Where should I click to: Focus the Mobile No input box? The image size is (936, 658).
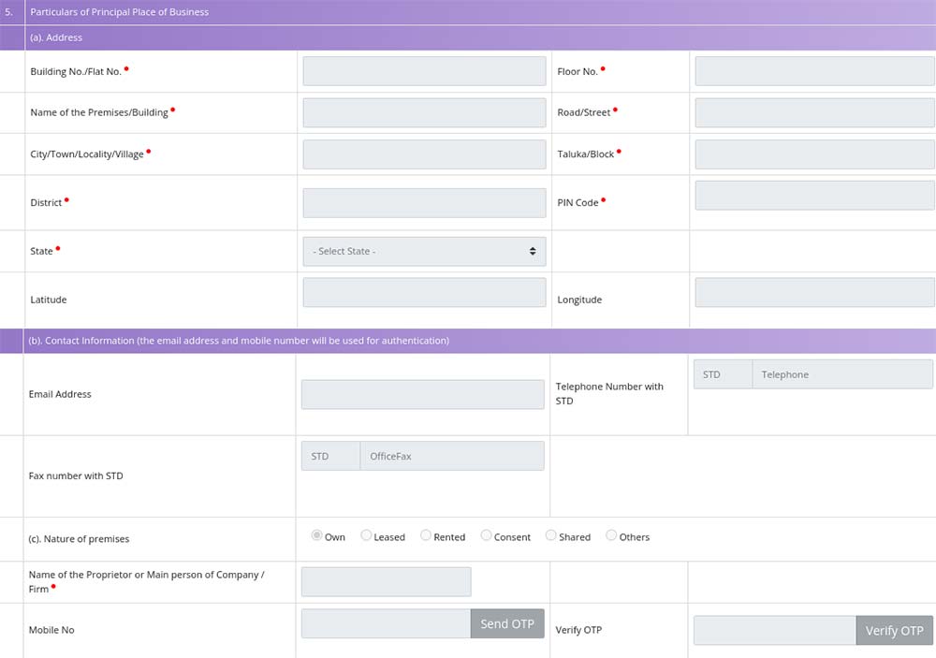(386, 624)
